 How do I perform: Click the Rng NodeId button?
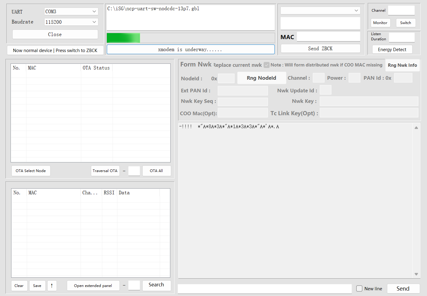pyautogui.click(x=261, y=78)
